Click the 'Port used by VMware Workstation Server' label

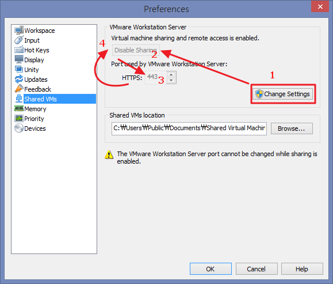pyautogui.click(x=169, y=64)
